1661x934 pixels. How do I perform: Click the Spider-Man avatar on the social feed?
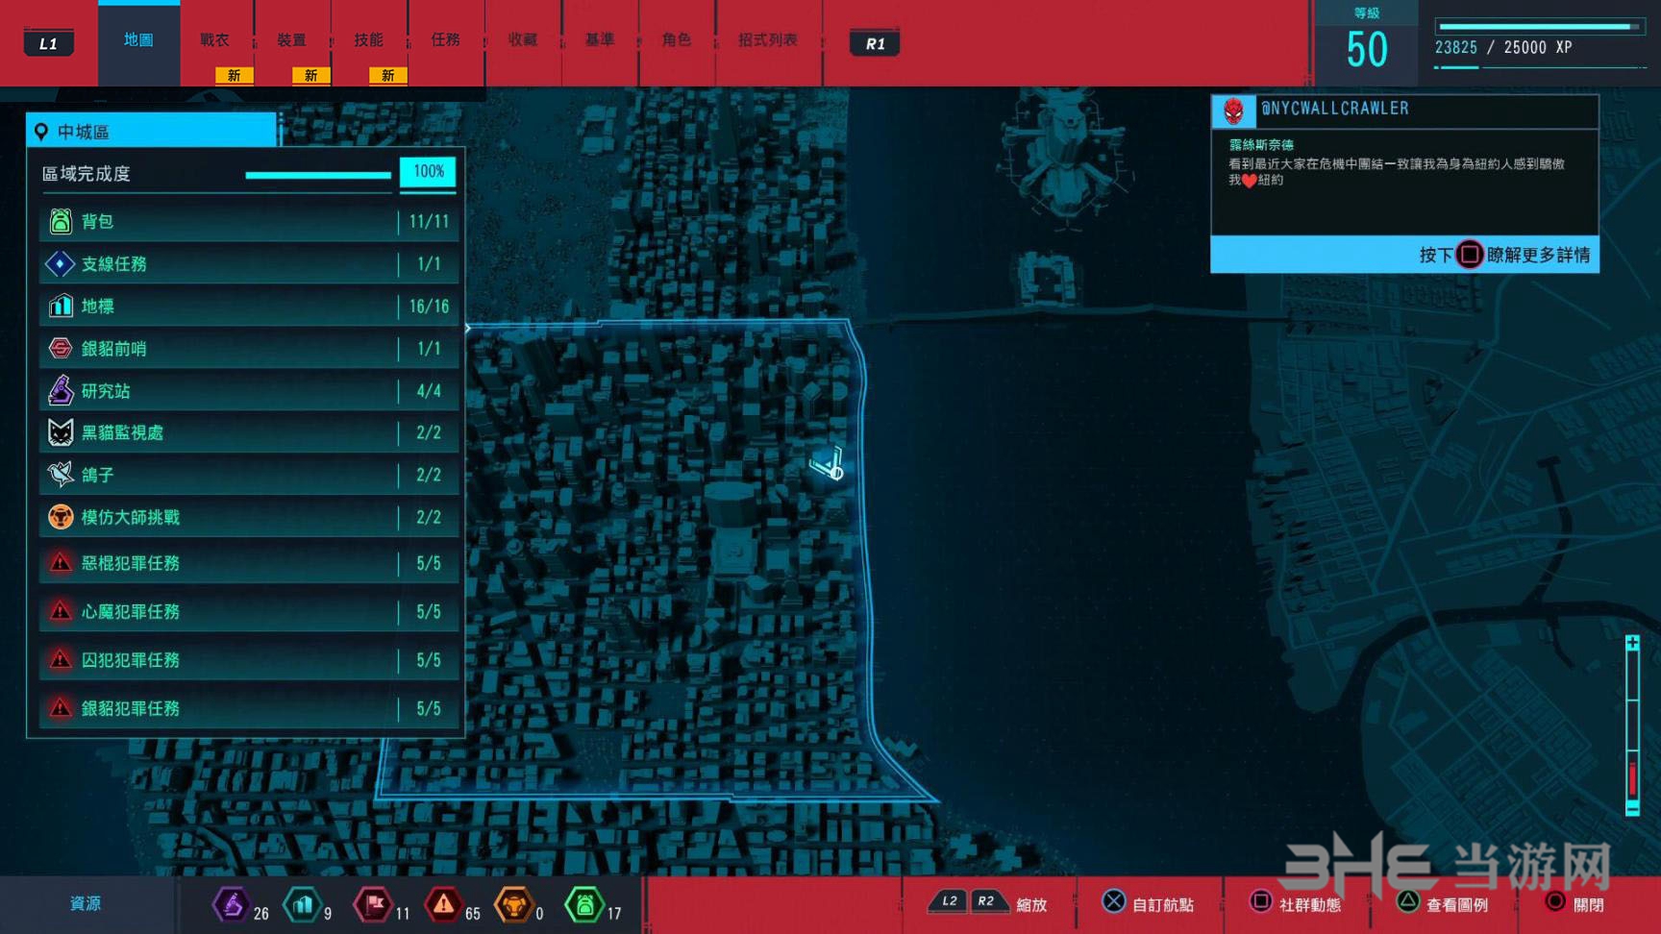1234,111
